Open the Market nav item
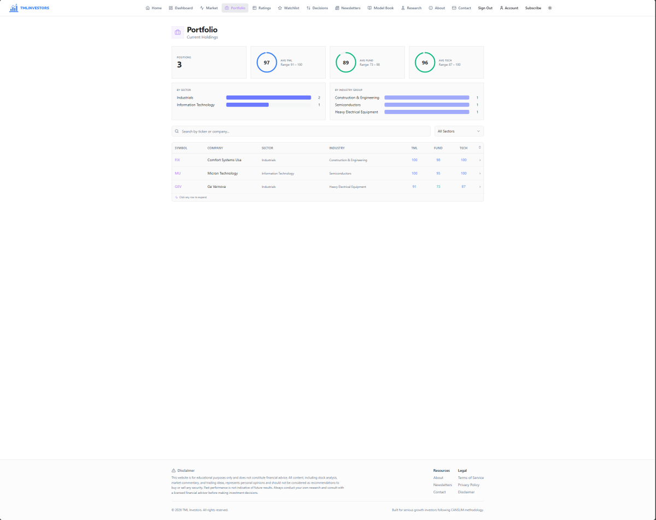This screenshot has width=656, height=520. tap(209, 8)
